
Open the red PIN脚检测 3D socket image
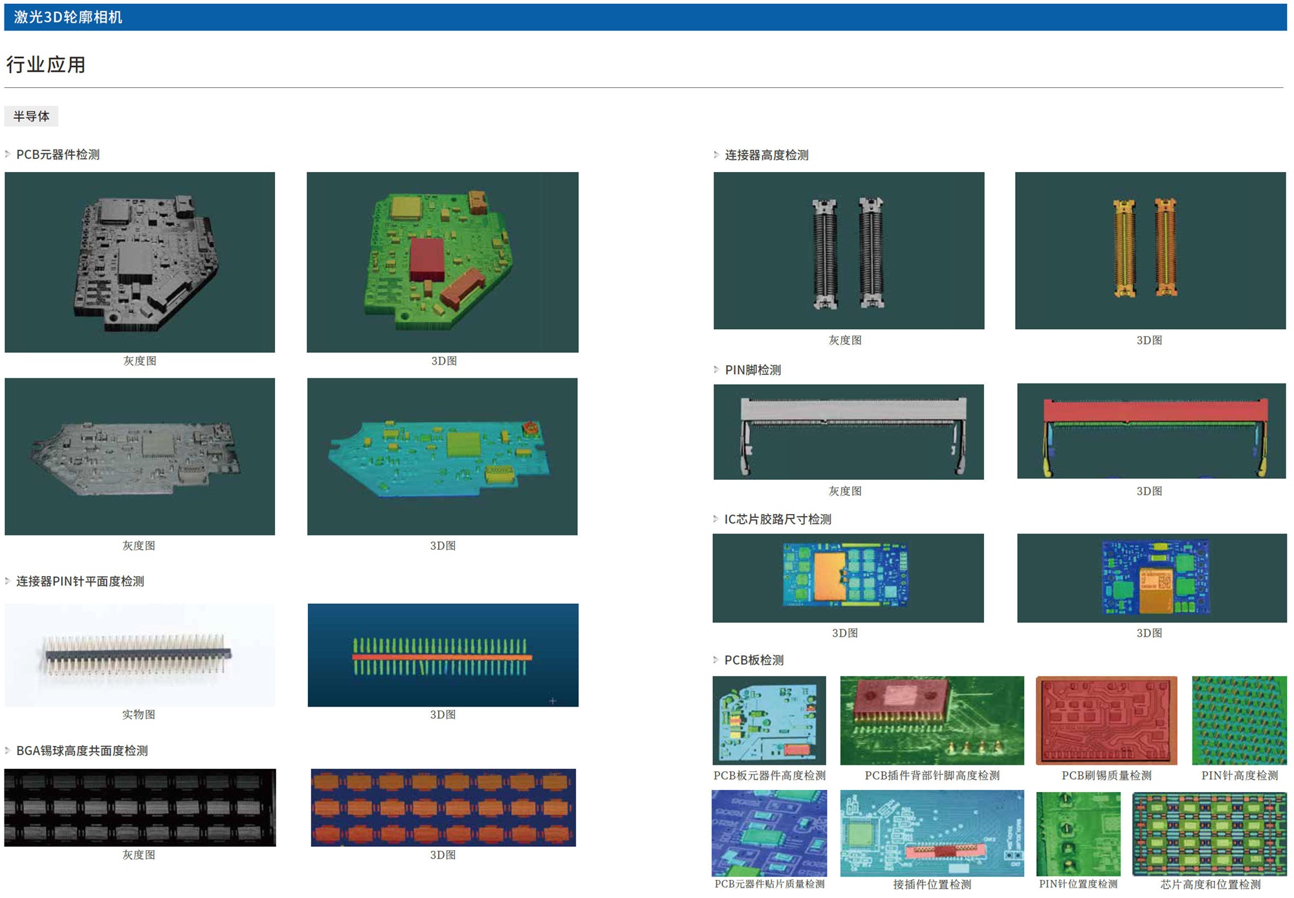[x=1152, y=431]
